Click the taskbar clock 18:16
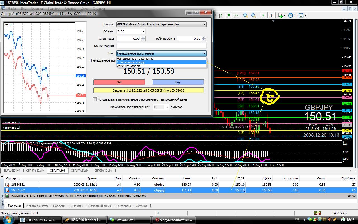Screen dimensions: 358x224 (350, 220)
